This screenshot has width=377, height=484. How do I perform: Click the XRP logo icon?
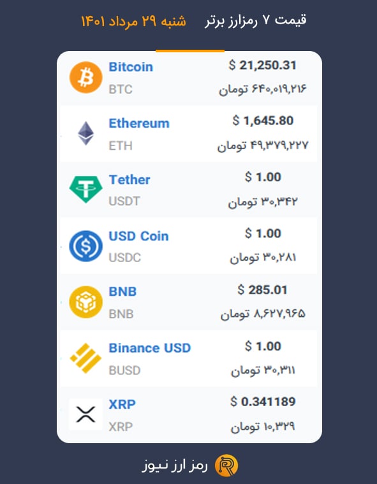(86, 414)
